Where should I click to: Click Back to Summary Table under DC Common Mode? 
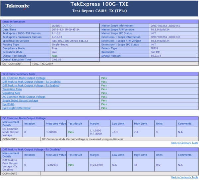tap(184, 143)
